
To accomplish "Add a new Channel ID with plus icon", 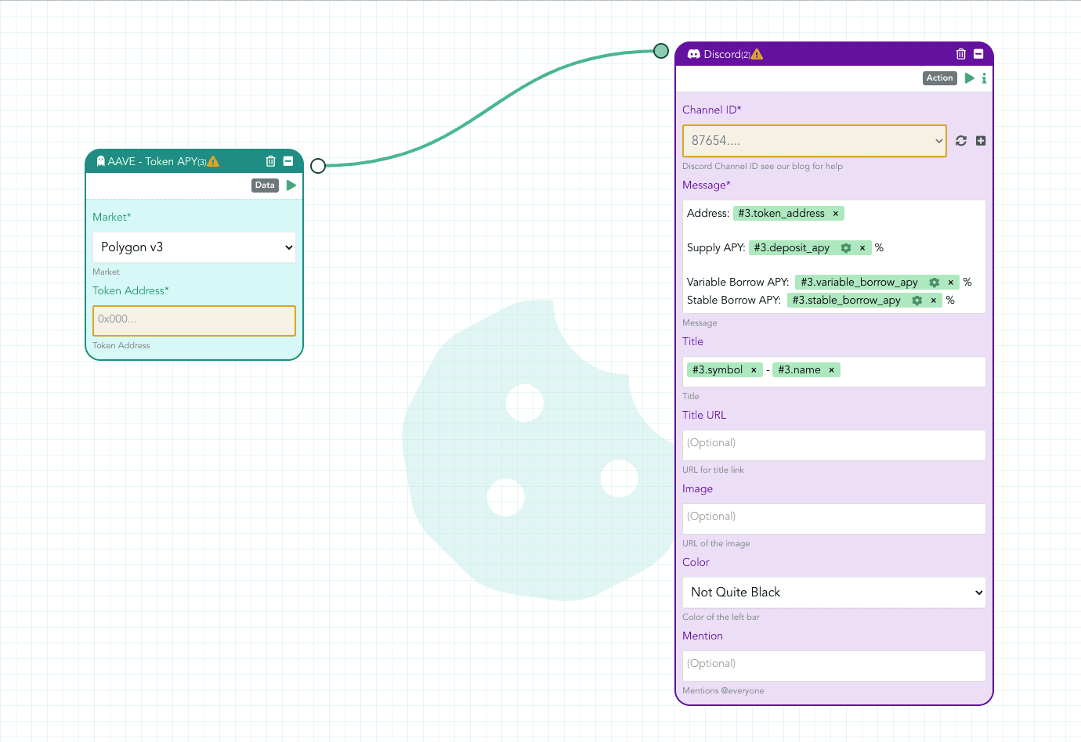I will click(981, 141).
